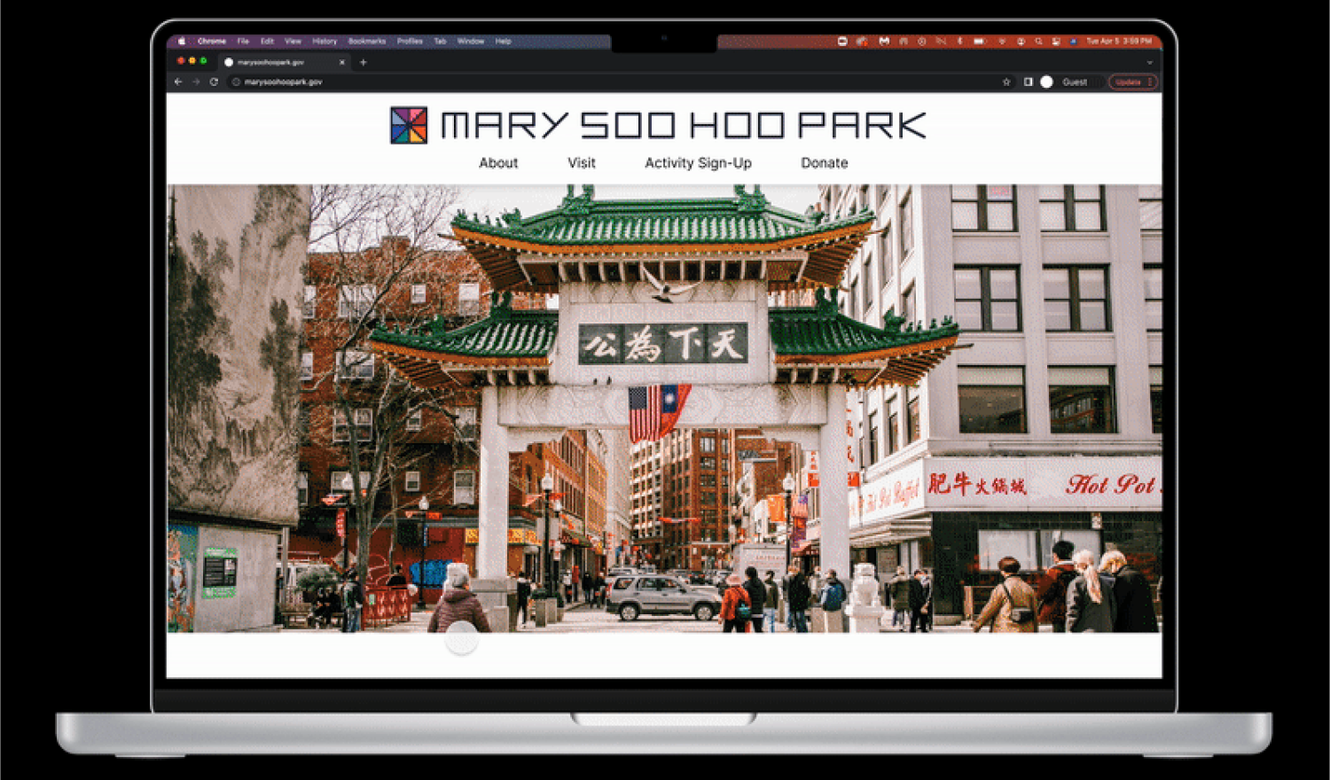Open the Chrome application menu
This screenshot has width=1330, height=780.
[212, 41]
